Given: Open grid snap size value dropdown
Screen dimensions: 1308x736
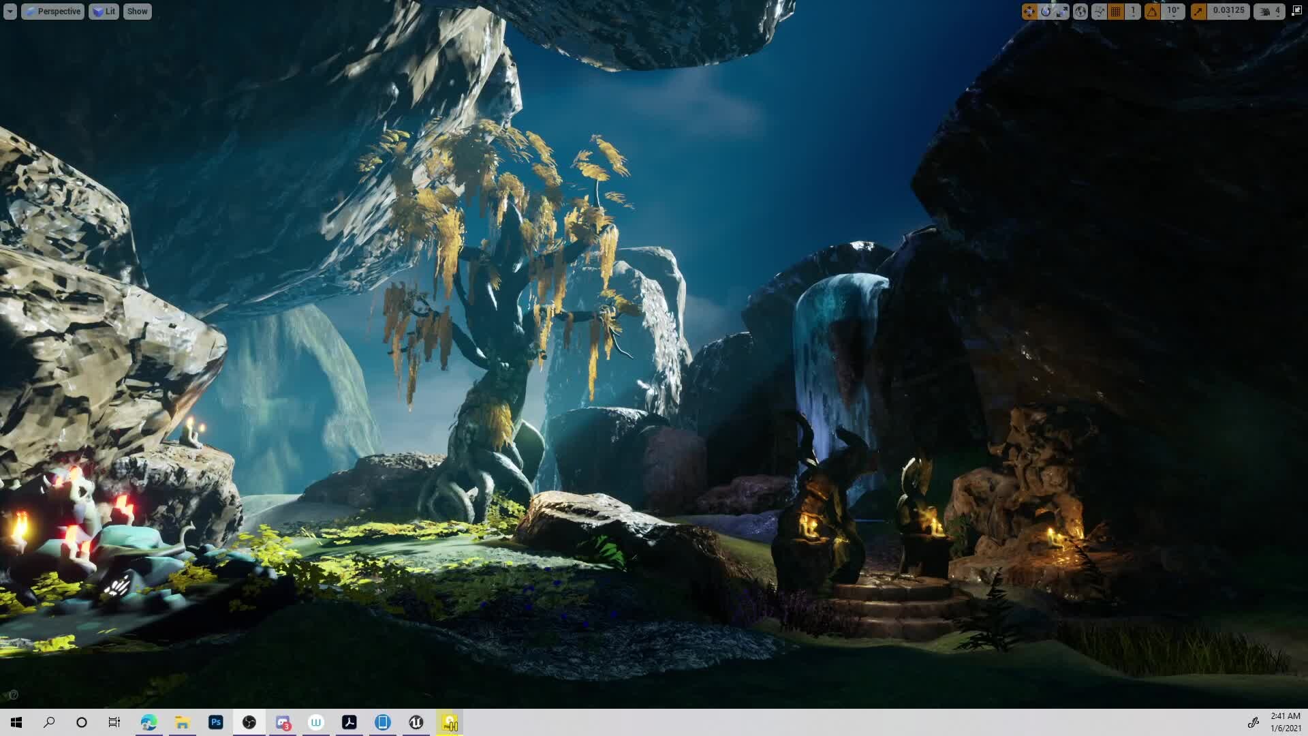Looking at the screenshot, I should click(x=1133, y=12).
